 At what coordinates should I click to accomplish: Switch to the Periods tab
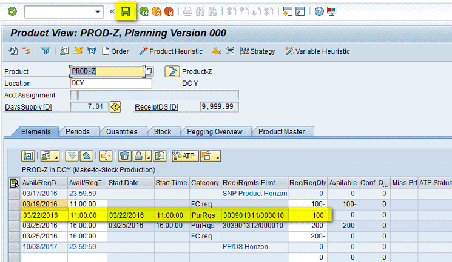point(78,132)
